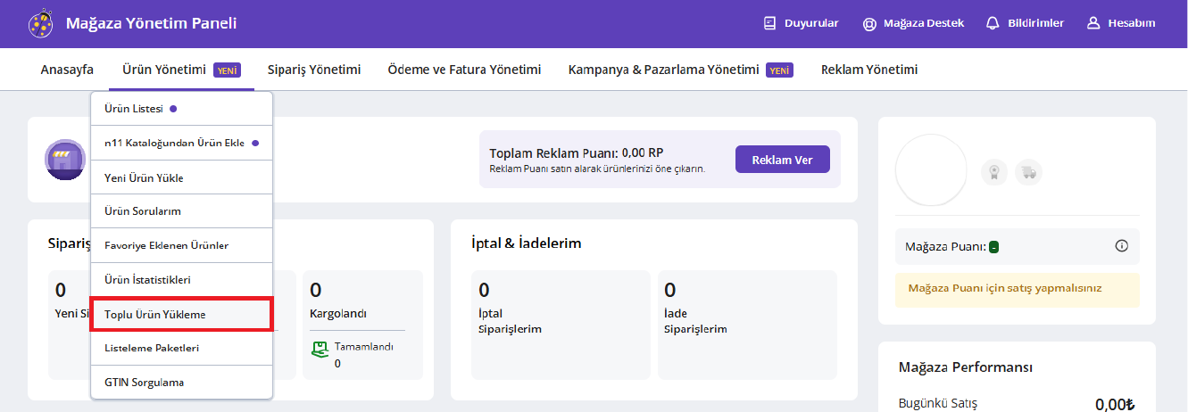Expand Kampanya & Pazarlama Yönetimi menu

coord(663,70)
